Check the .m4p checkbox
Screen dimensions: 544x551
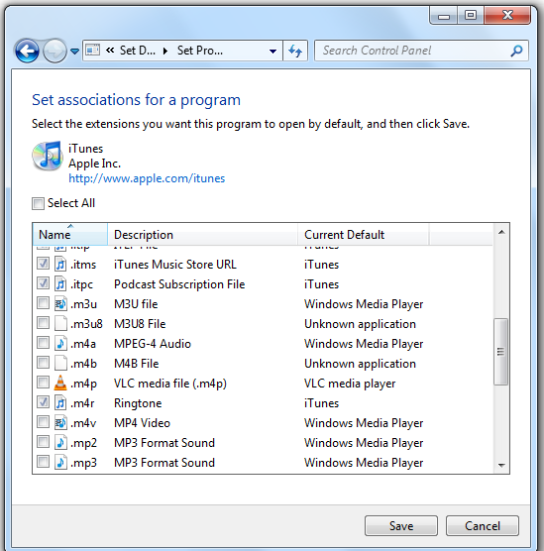point(43,383)
